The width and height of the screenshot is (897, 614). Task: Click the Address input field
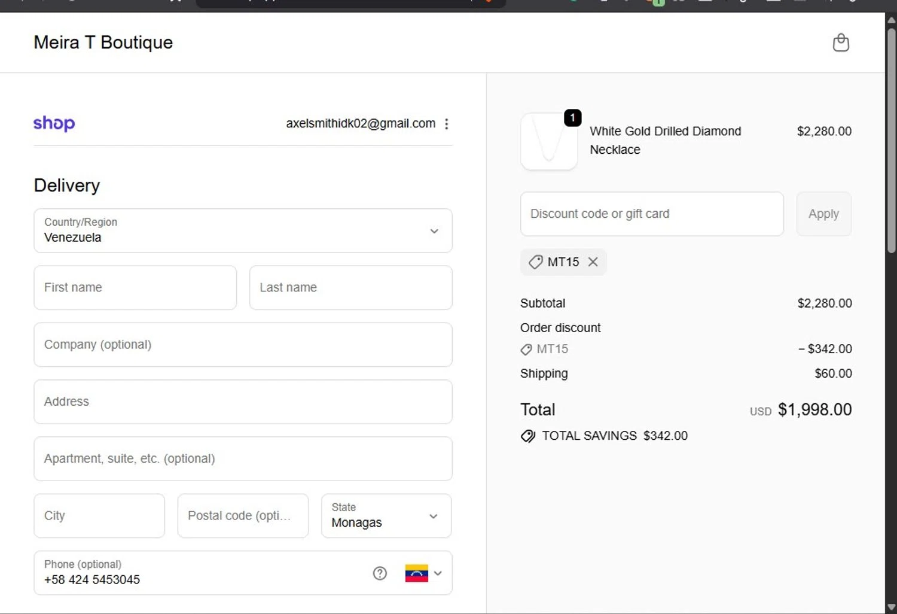click(x=243, y=402)
